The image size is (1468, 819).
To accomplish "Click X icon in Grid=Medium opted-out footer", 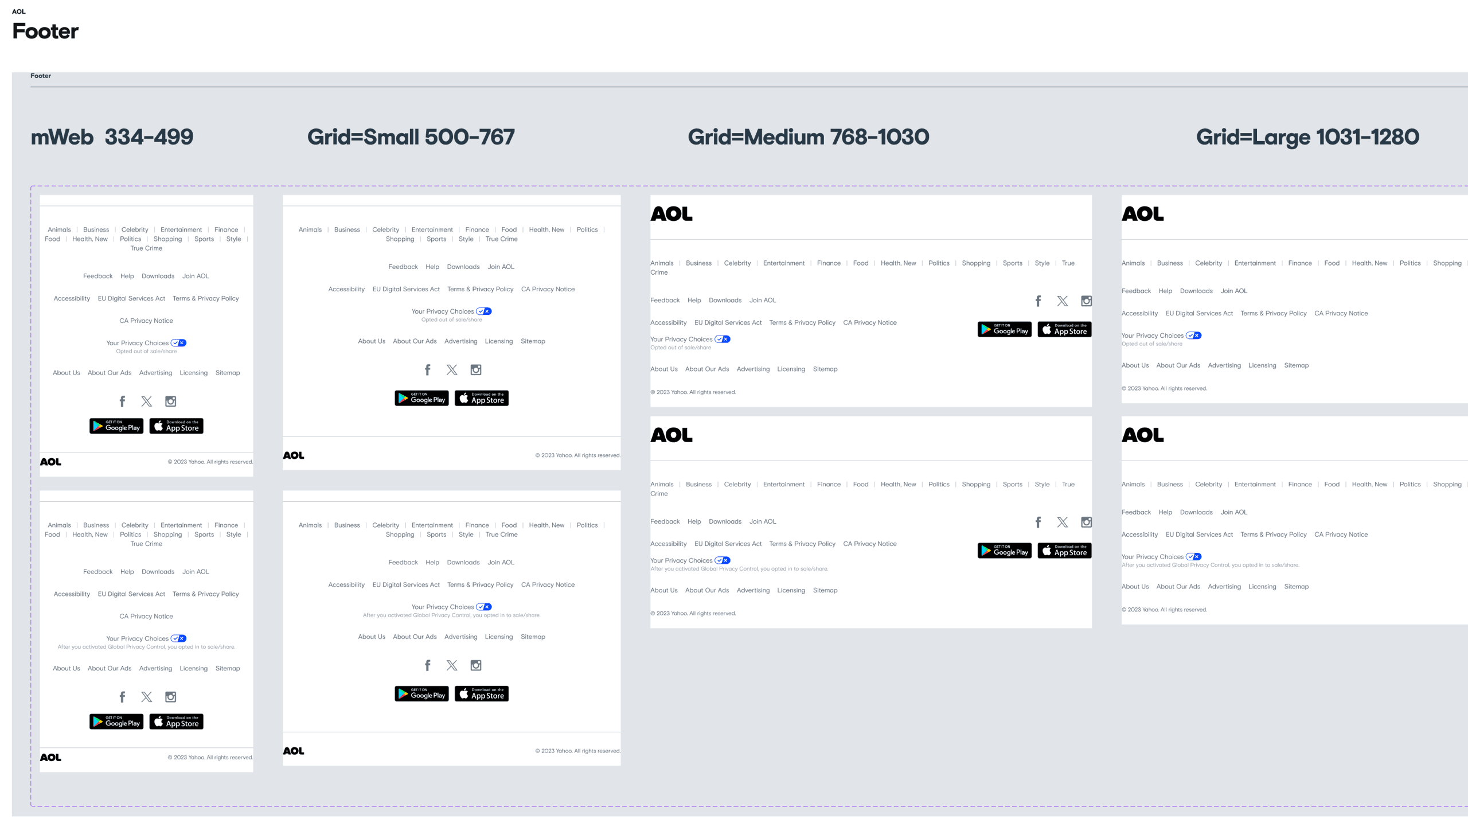I will 1063,301.
